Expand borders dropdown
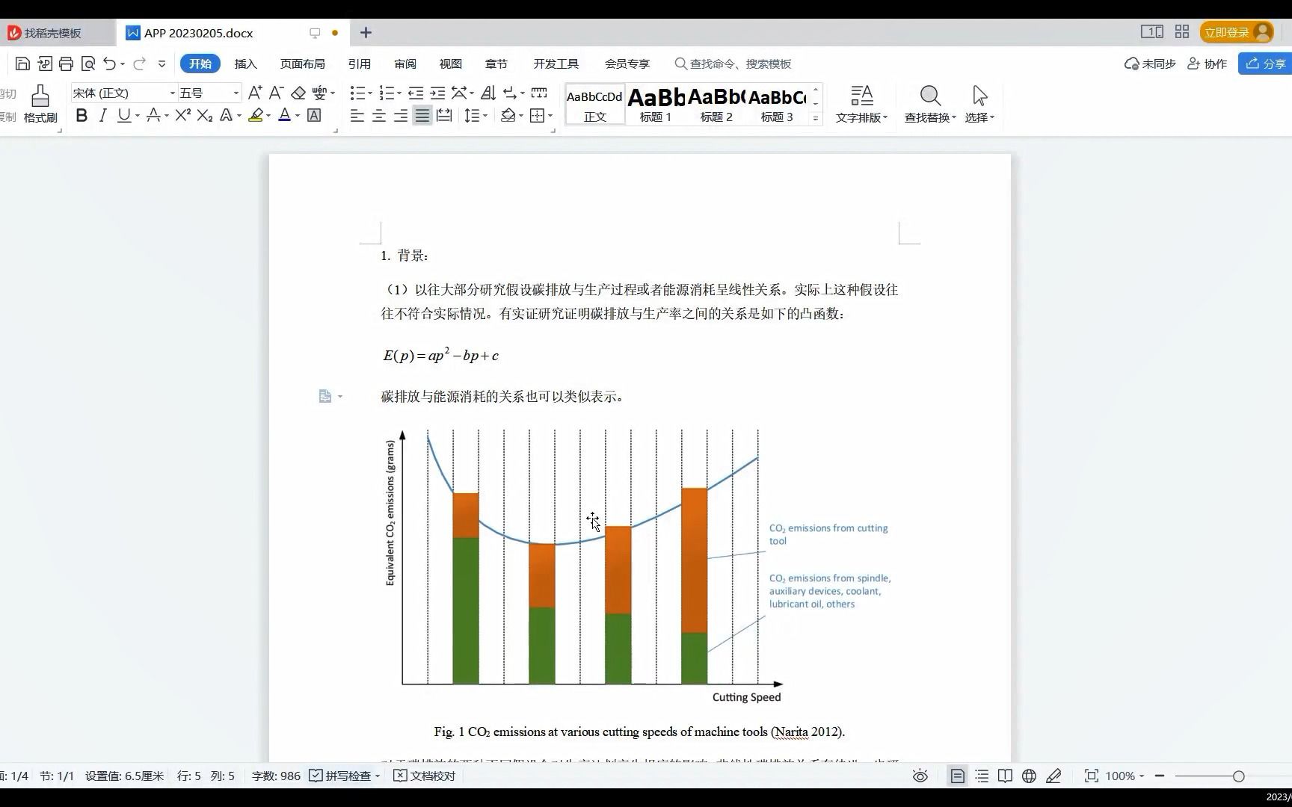Image resolution: width=1292 pixels, height=807 pixels. coord(550,116)
